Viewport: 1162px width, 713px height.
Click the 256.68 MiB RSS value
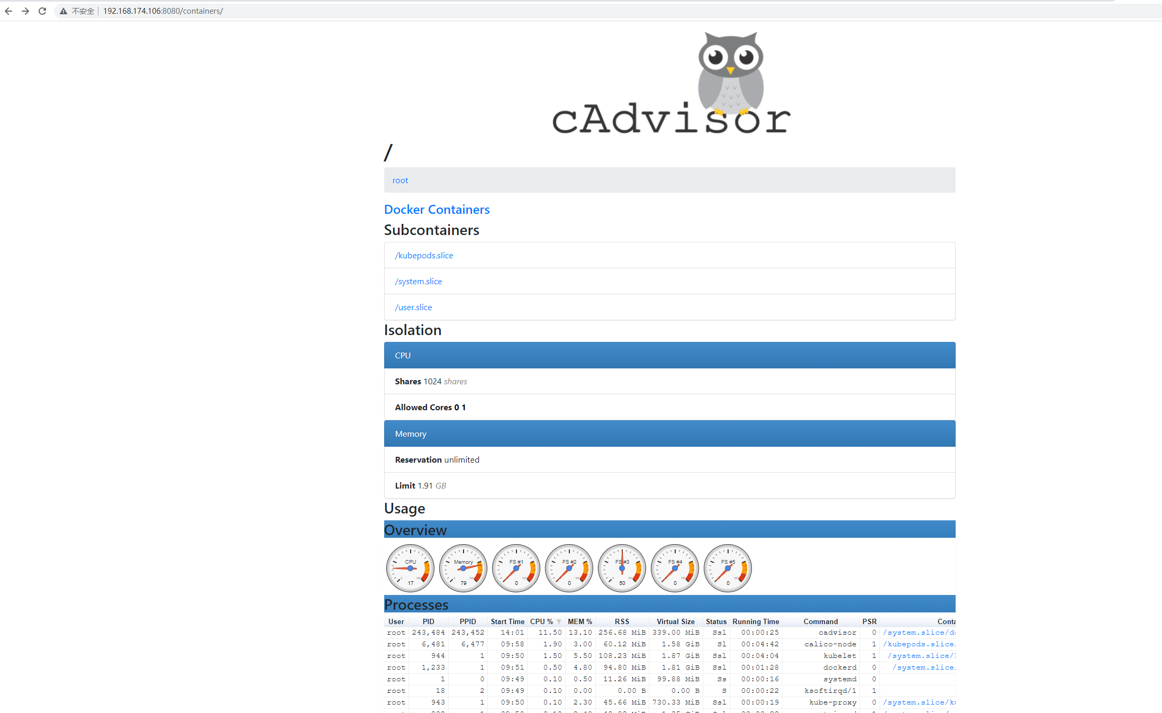click(622, 633)
